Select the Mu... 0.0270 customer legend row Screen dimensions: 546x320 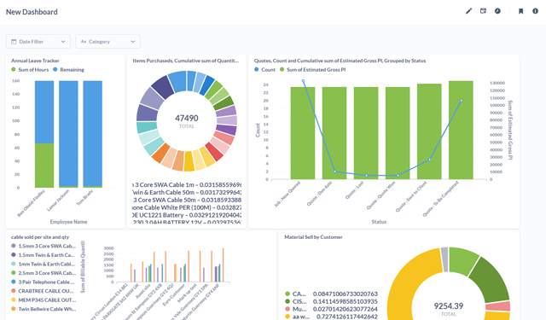(x=331, y=309)
